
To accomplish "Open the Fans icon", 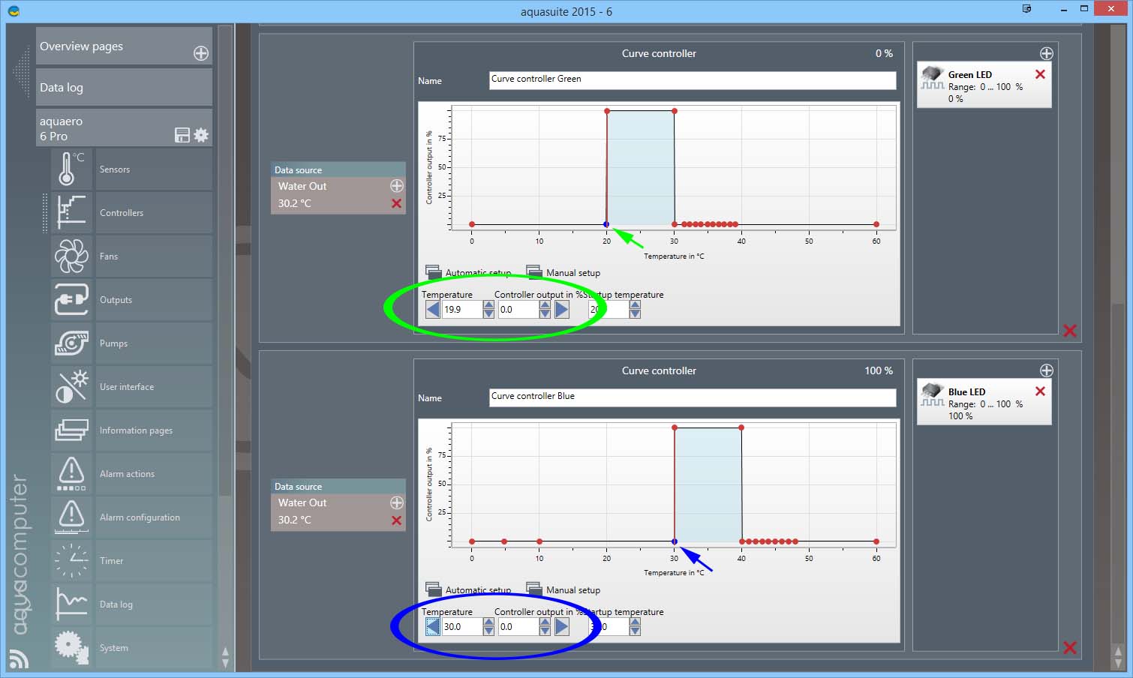I will point(71,256).
